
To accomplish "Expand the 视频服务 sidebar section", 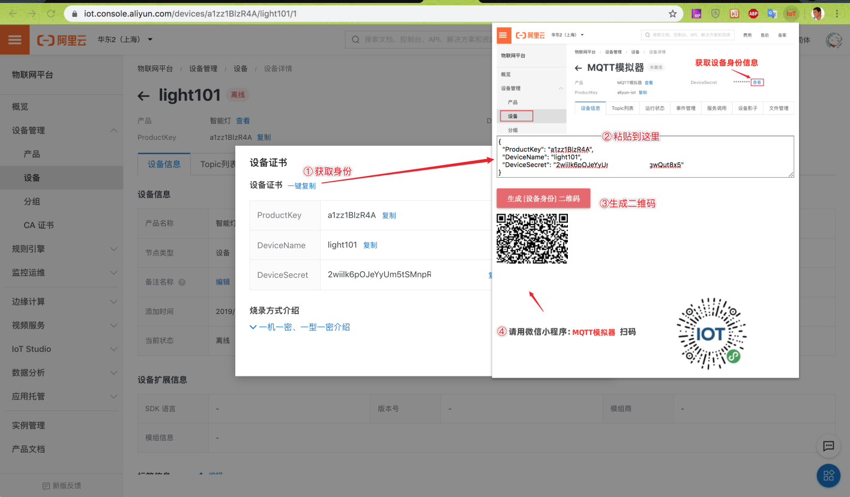I will click(113, 325).
